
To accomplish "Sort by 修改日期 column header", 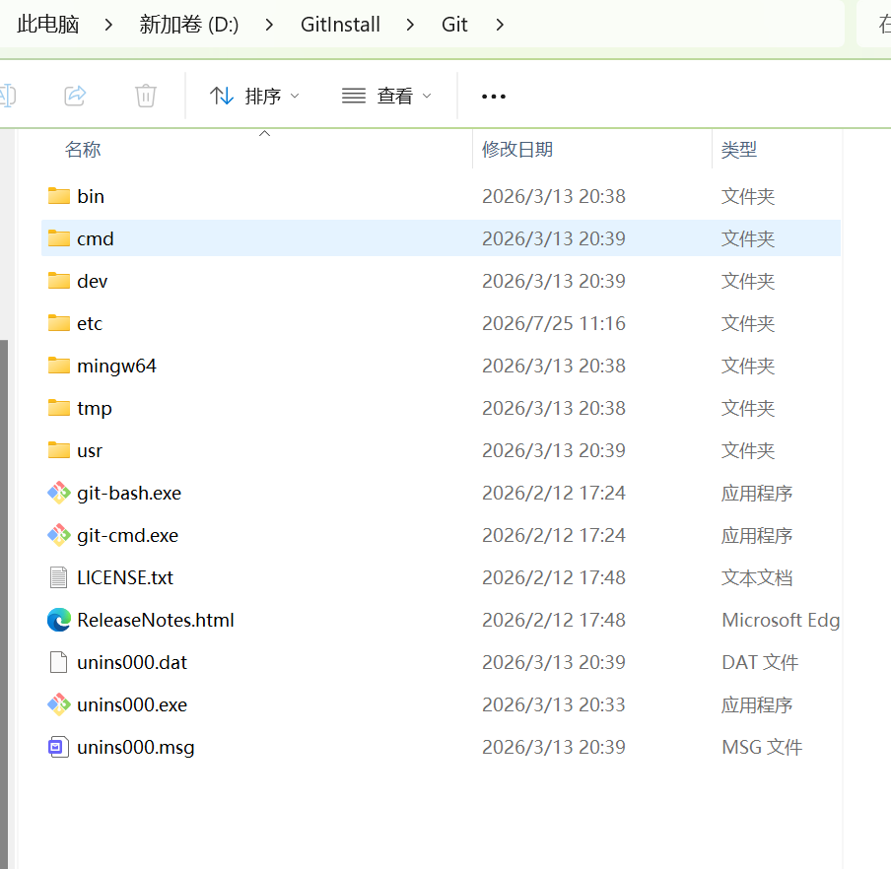I will (517, 150).
